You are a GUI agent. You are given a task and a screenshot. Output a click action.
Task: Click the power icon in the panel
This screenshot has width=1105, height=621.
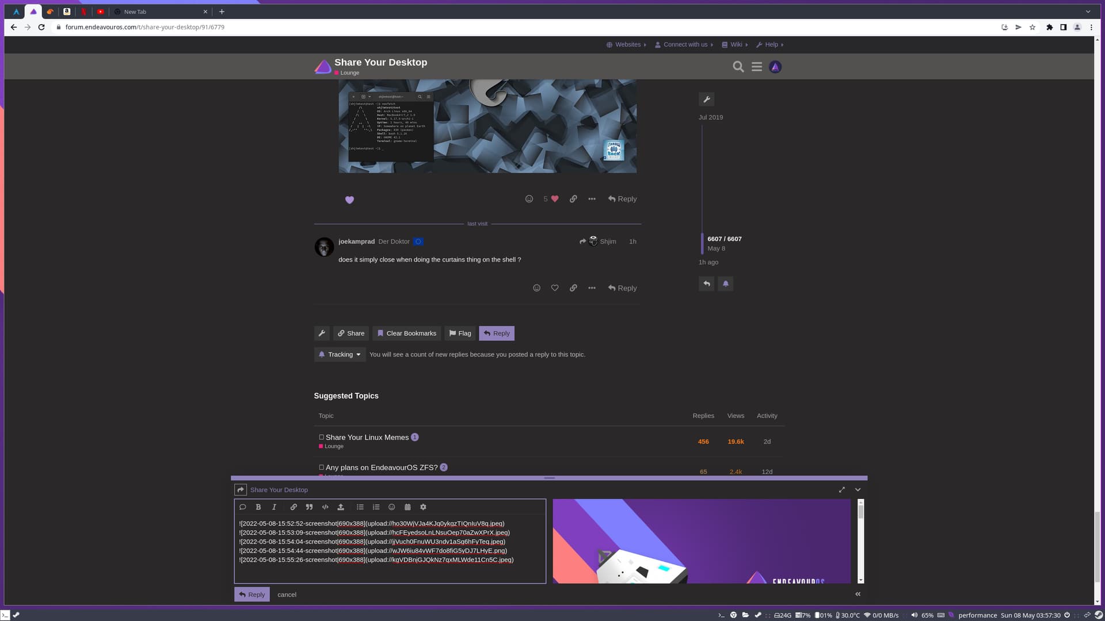tap(1067, 615)
